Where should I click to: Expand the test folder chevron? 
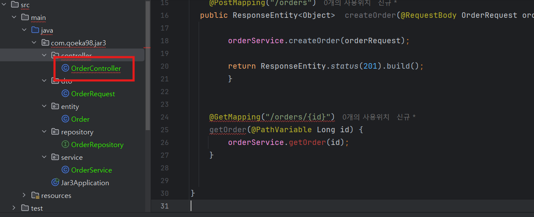coord(14,208)
